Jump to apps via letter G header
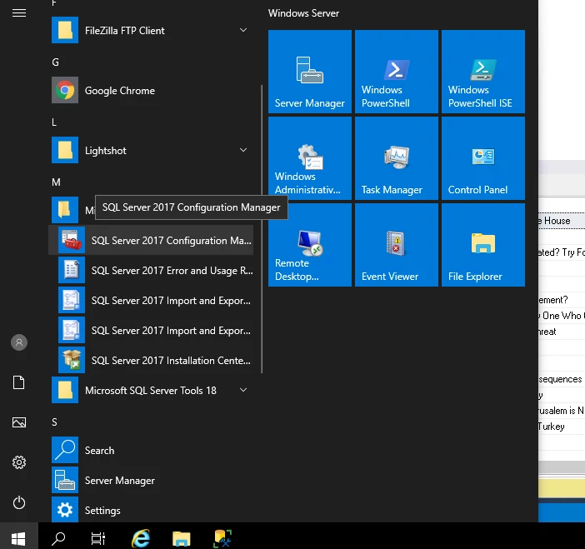585x549 pixels. (x=55, y=62)
